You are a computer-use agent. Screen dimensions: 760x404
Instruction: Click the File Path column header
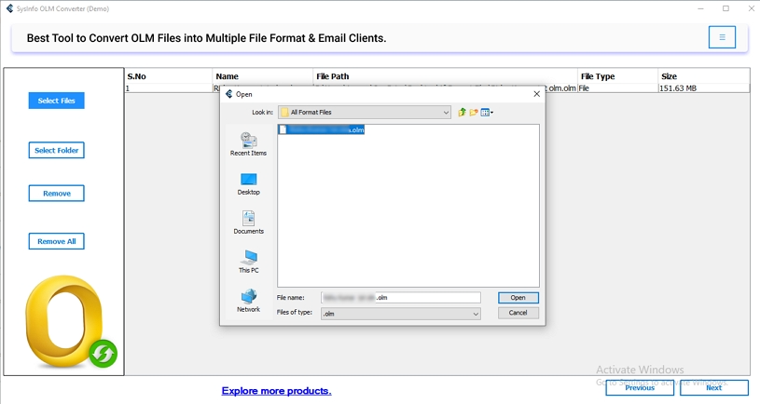click(x=445, y=76)
